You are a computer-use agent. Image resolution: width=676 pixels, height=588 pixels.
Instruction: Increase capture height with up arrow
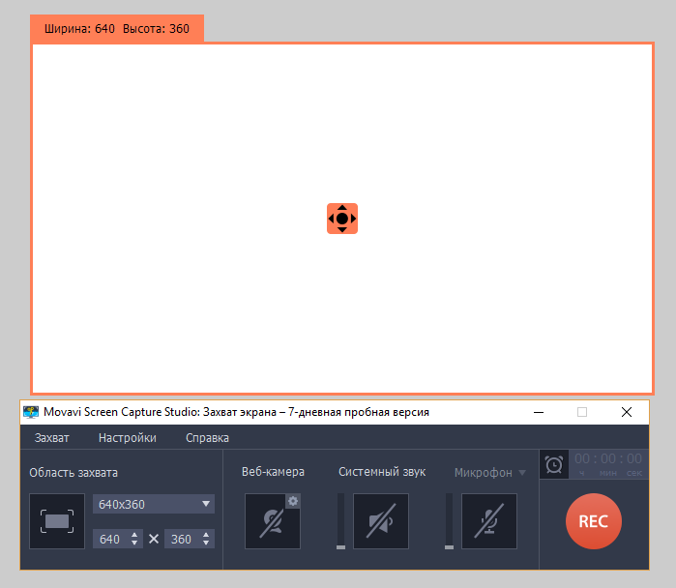point(206,535)
